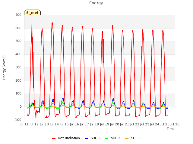193x144 pixels.
Task: Click the 700 y-axis tick label
Action: click(x=18, y=15)
